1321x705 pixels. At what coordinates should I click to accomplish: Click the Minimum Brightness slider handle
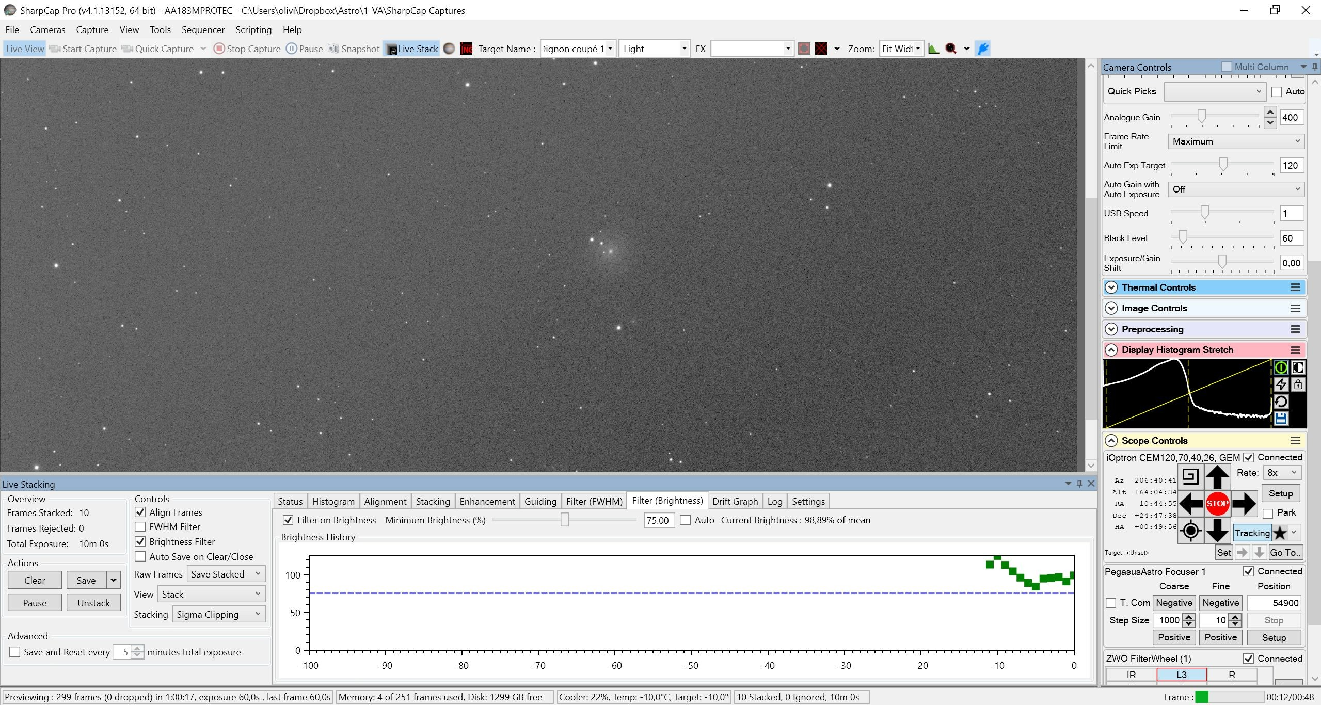click(564, 520)
